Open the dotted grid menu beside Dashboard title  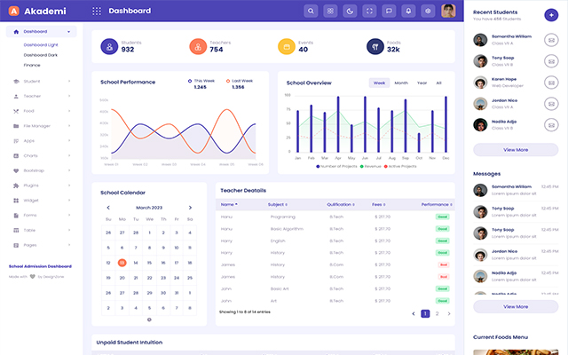pos(96,12)
